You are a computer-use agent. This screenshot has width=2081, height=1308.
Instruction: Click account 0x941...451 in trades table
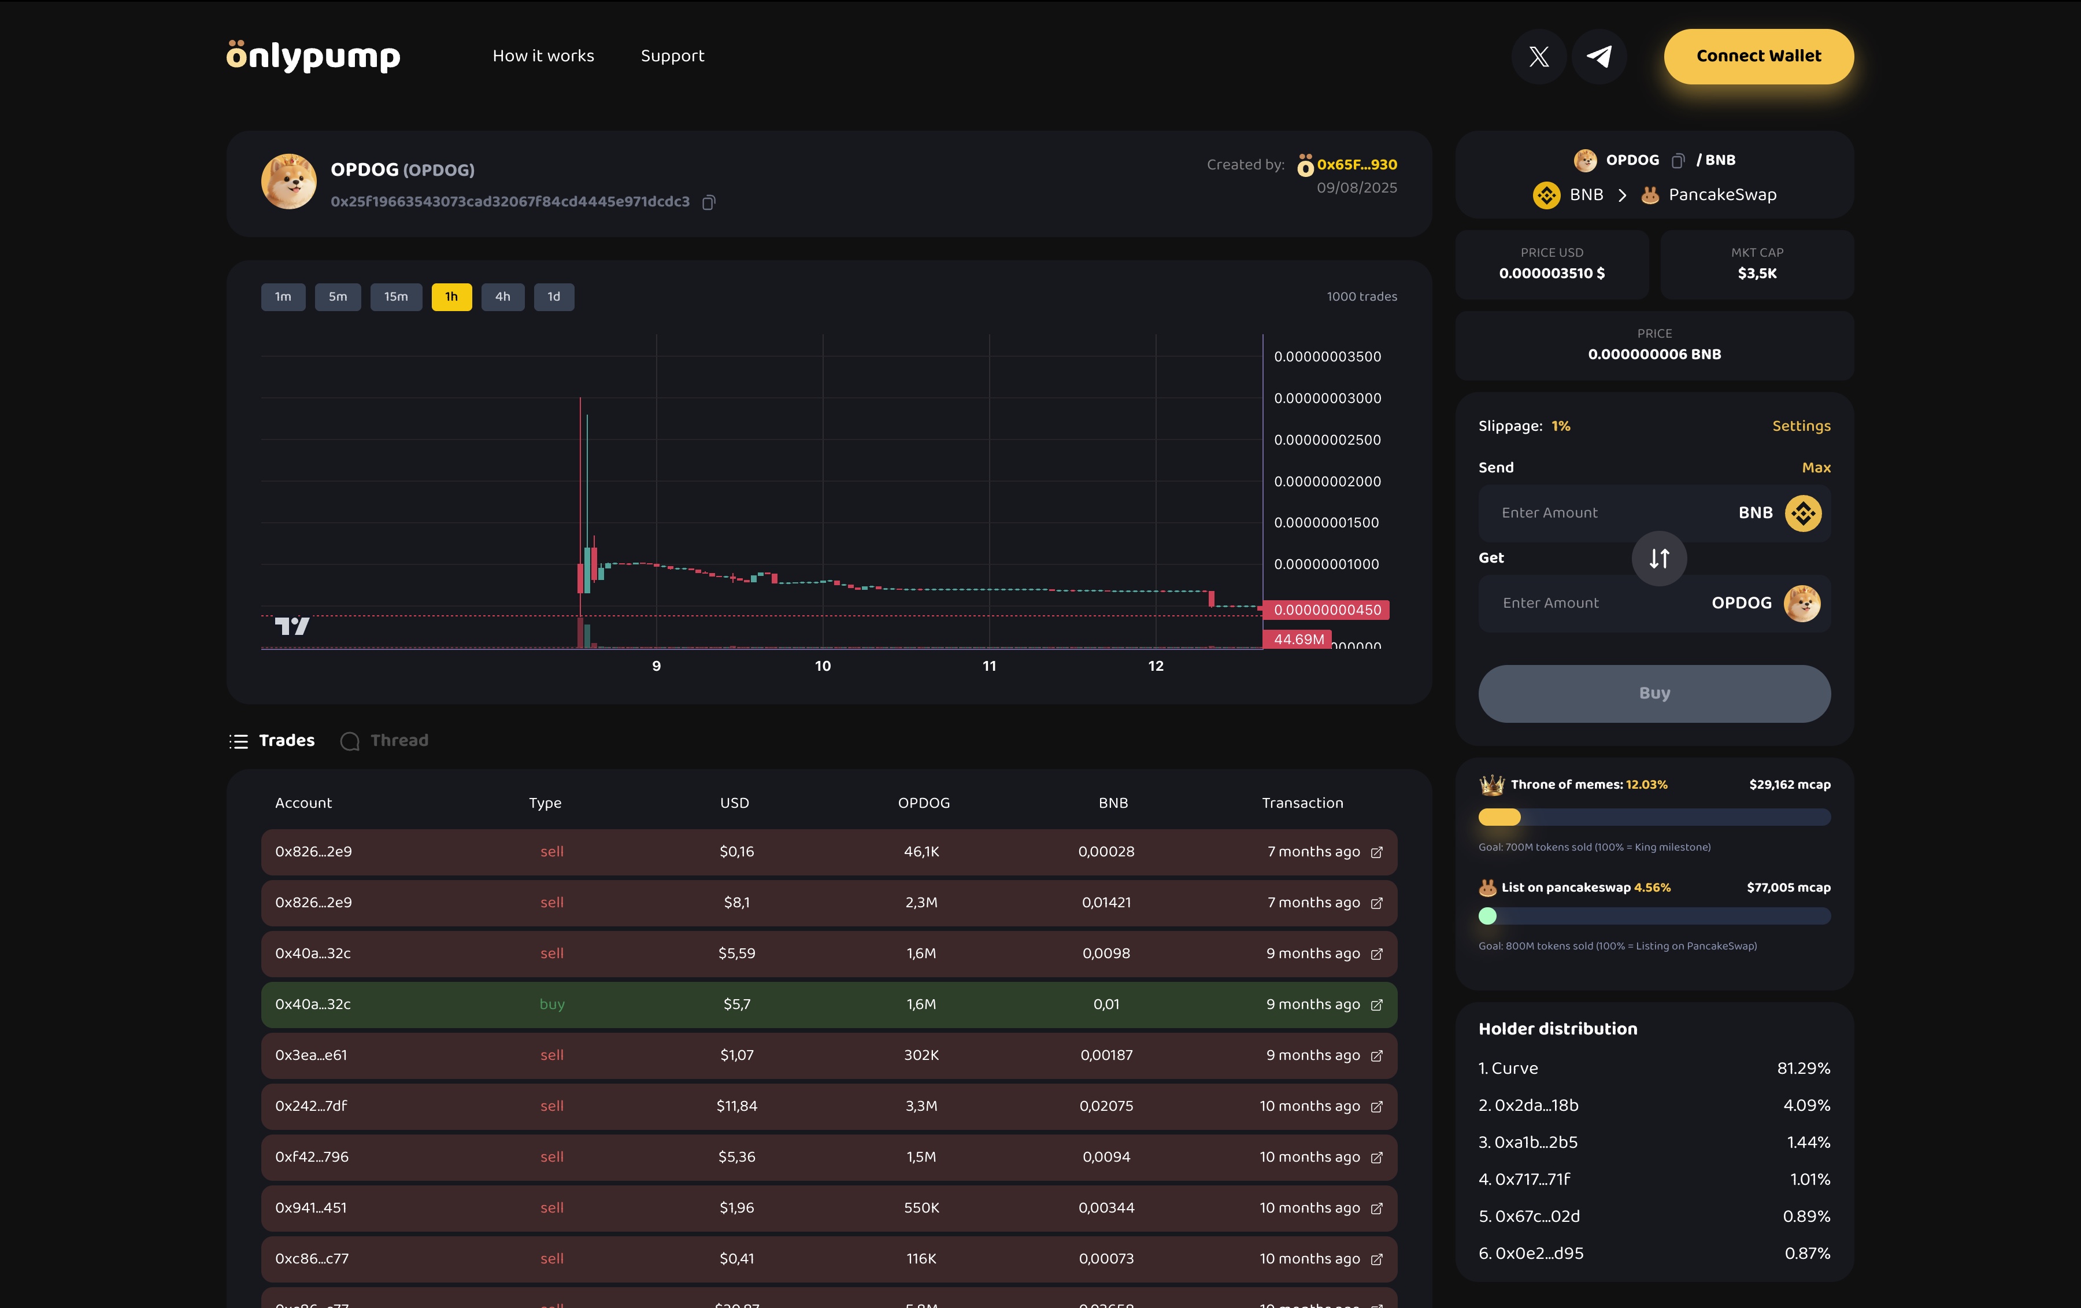click(311, 1209)
